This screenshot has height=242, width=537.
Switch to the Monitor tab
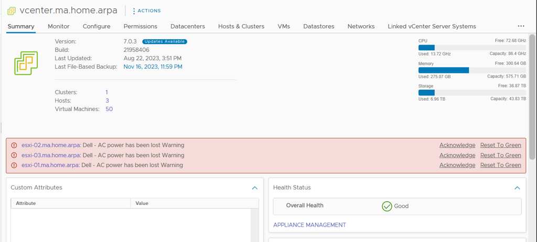(59, 26)
